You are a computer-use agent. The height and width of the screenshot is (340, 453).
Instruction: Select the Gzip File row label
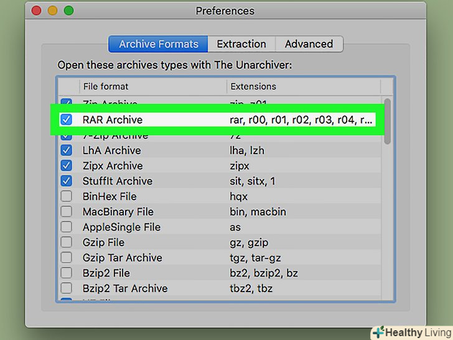coord(103,242)
